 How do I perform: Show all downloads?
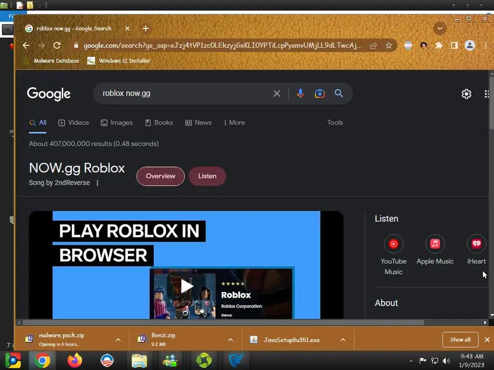click(460, 340)
